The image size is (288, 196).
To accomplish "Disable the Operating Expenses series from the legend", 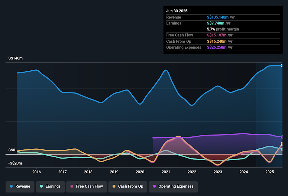I will pyautogui.click(x=173, y=186).
